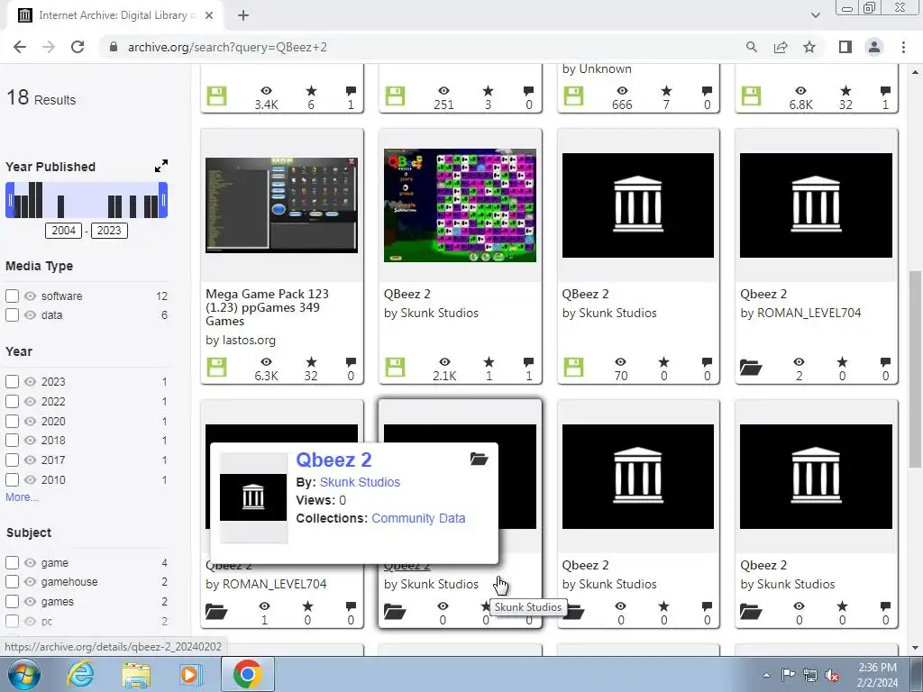The image size is (923, 692).
Task: Open a new browser tab
Action: point(243,16)
